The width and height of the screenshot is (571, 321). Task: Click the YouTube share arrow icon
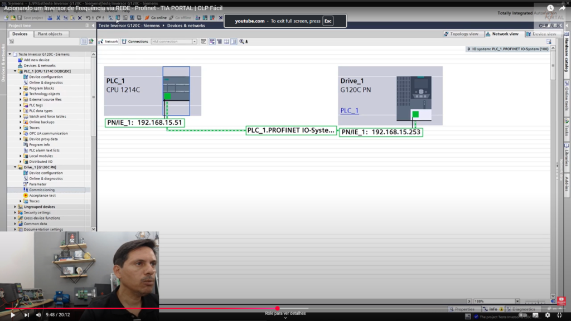pos(562,8)
